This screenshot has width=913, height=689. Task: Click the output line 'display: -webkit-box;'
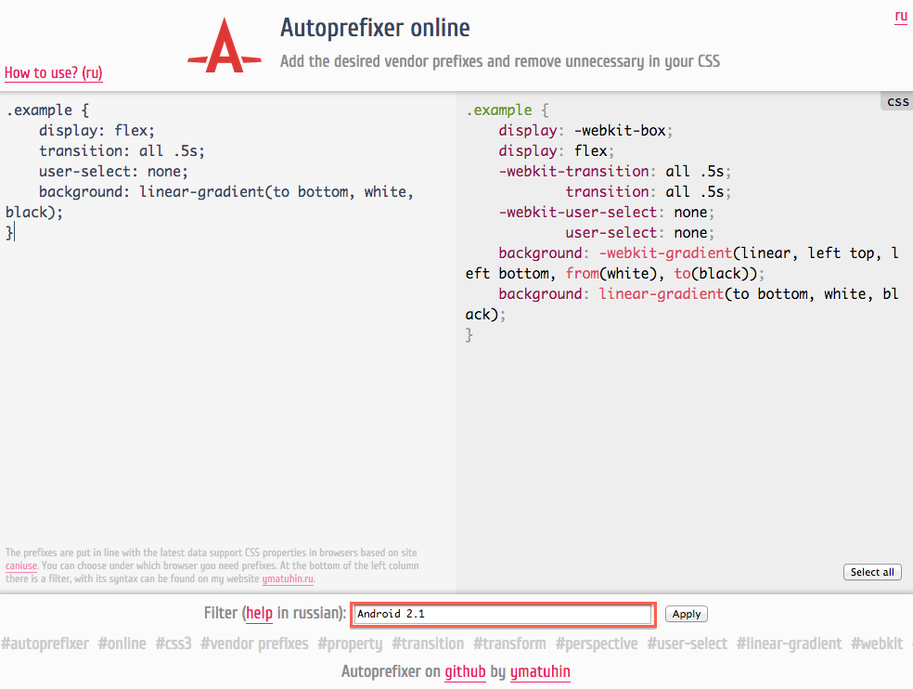point(585,131)
